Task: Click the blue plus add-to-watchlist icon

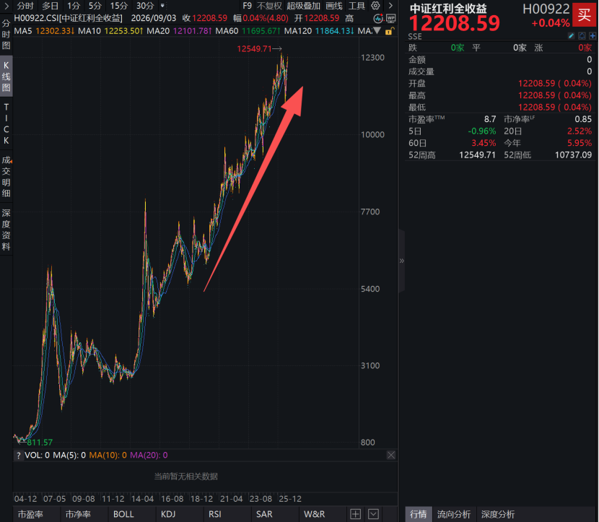Action: tap(593, 36)
